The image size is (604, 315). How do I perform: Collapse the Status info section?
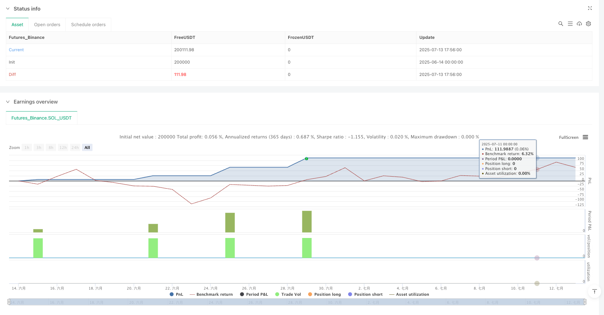click(x=8, y=9)
